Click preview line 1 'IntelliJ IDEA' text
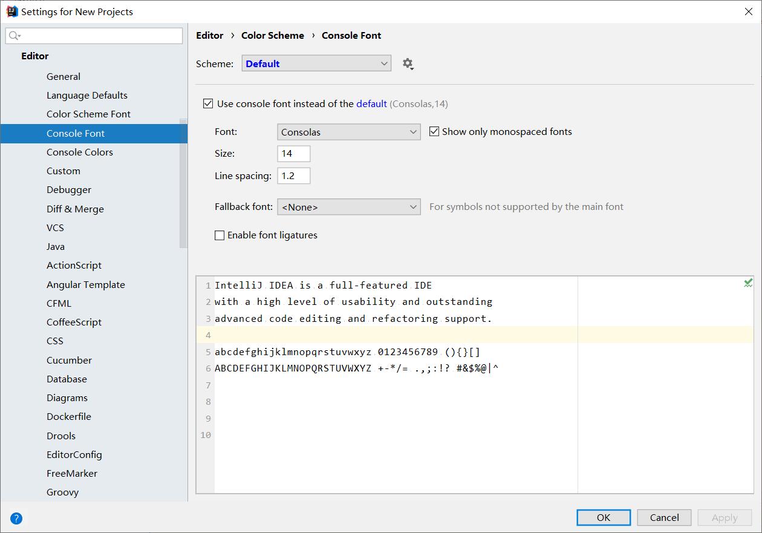The height and width of the screenshot is (533, 762). point(324,286)
